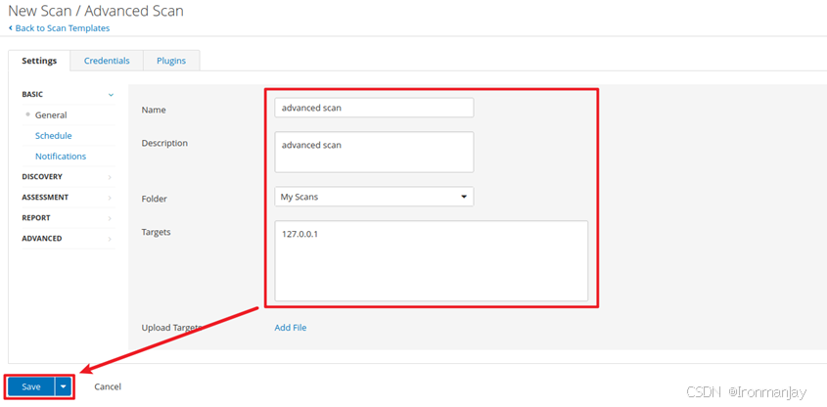
Task: Click the Folder field label
Action: point(154,199)
